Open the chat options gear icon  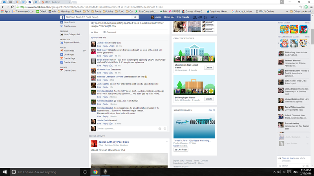click(x=303, y=166)
